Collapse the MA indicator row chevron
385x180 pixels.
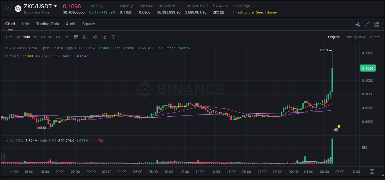point(6,56)
